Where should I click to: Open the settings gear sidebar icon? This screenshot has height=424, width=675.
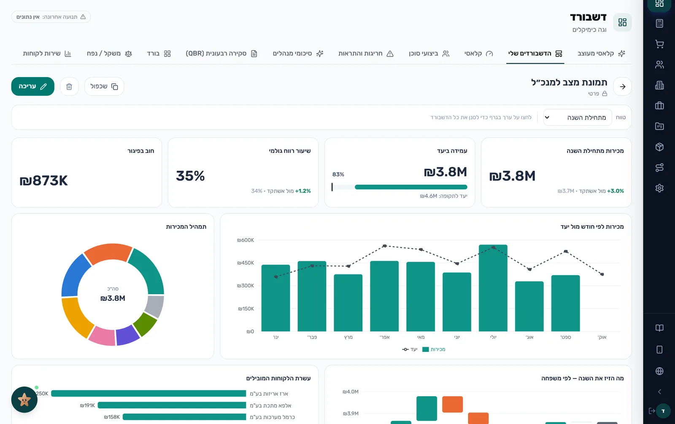point(659,188)
